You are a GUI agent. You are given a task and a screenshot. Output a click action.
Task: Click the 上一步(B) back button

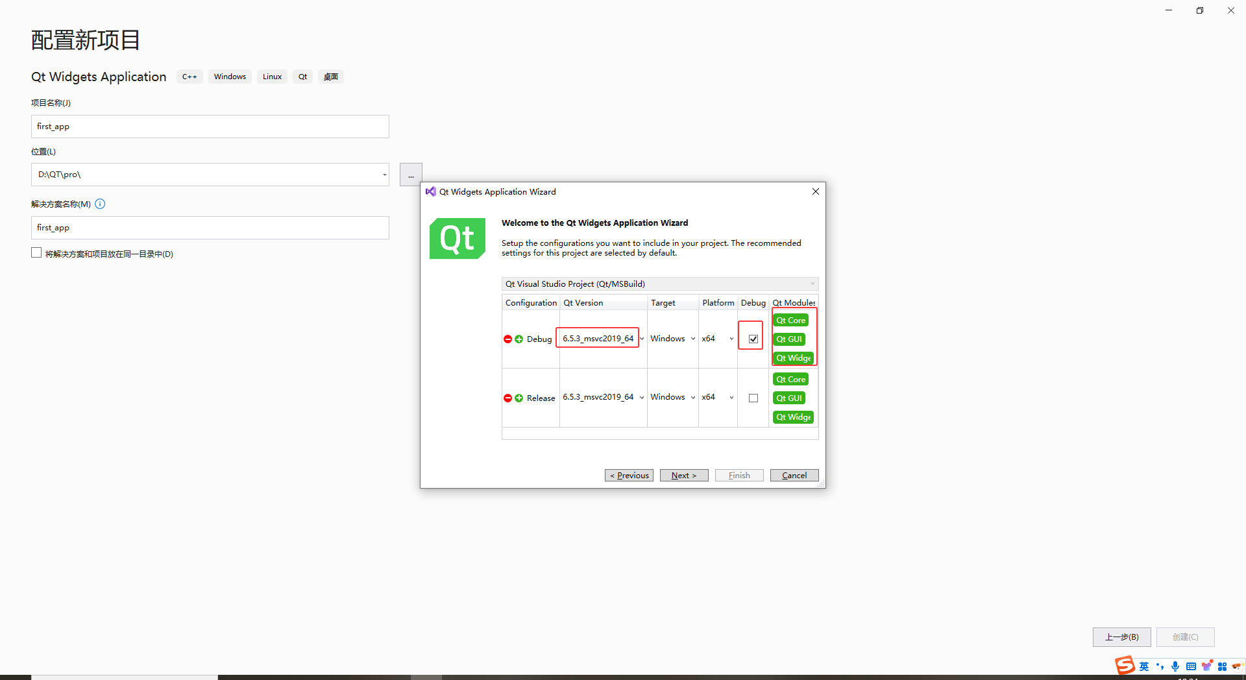click(1122, 637)
